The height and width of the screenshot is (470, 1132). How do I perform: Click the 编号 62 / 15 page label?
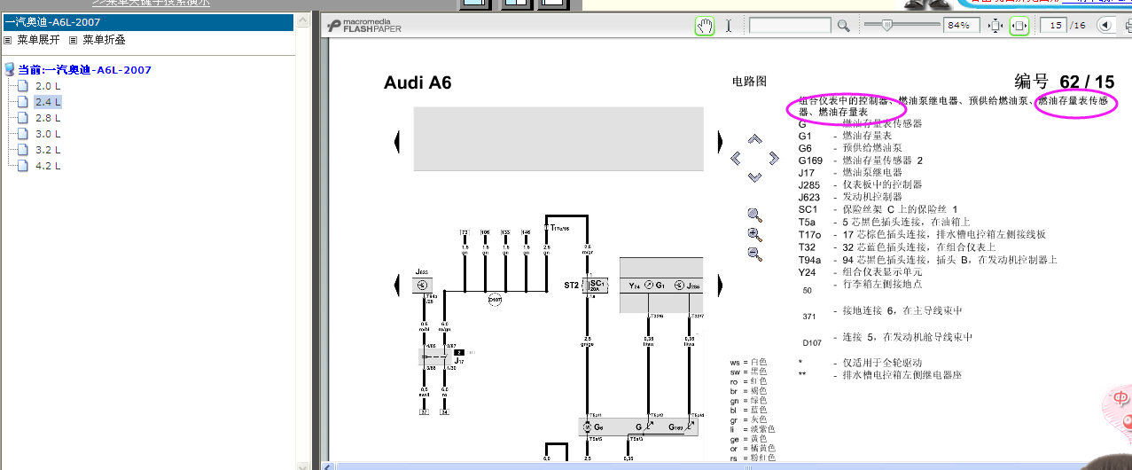pyautogui.click(x=1064, y=82)
